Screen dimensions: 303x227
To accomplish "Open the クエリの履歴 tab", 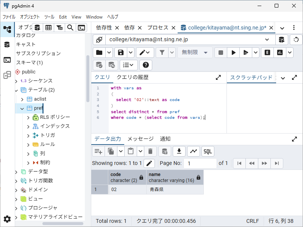I will point(132,77).
